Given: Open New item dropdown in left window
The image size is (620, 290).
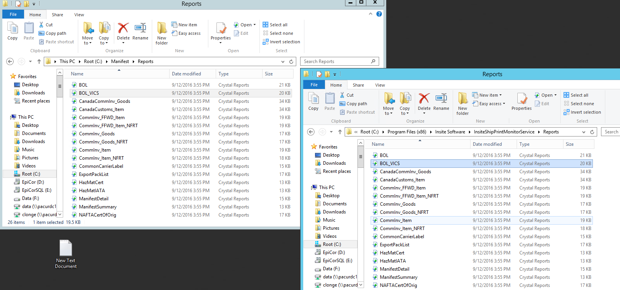Looking at the screenshot, I should pyautogui.click(x=184, y=25).
